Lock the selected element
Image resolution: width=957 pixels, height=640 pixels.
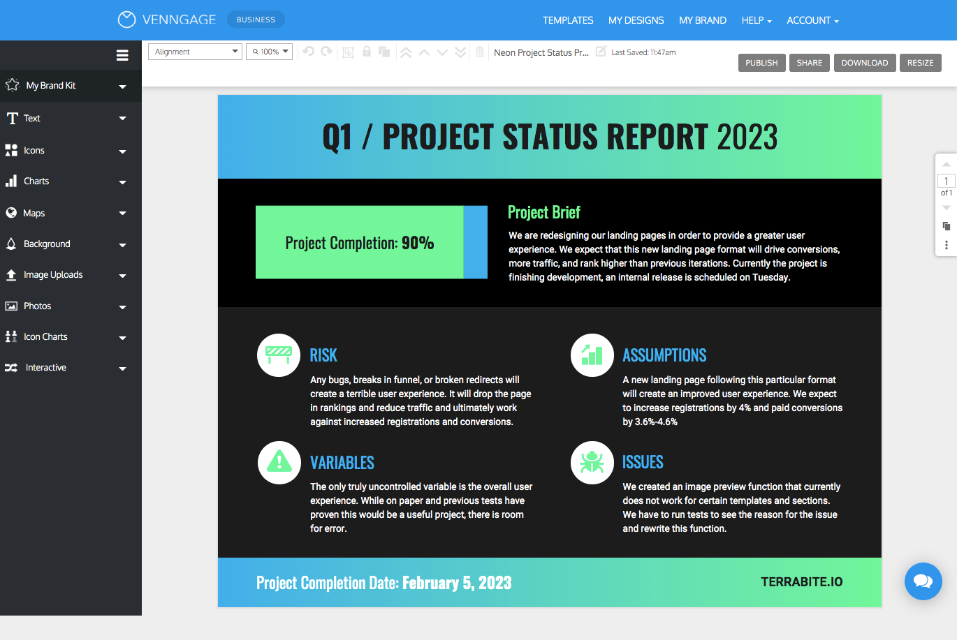click(x=366, y=52)
